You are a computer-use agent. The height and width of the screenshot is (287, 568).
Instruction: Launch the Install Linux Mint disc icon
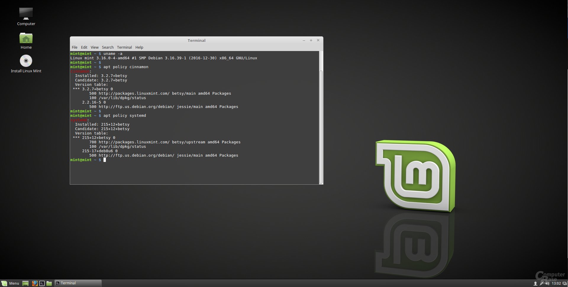click(26, 64)
